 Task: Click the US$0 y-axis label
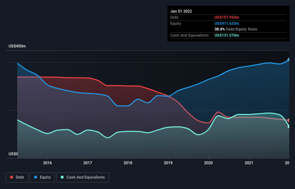tap(13, 154)
